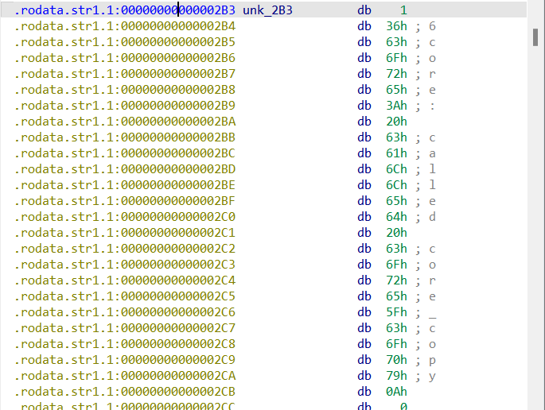
Task: Click the vertical scrollbar thumb
Action: [x=535, y=37]
